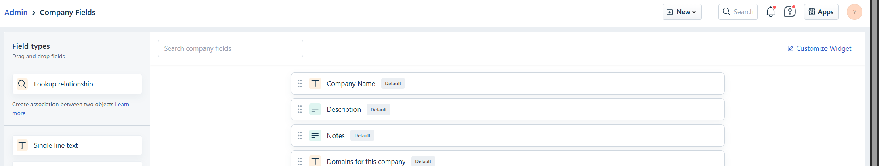Click the global Search box in the header
The width and height of the screenshot is (879, 166).
click(738, 12)
